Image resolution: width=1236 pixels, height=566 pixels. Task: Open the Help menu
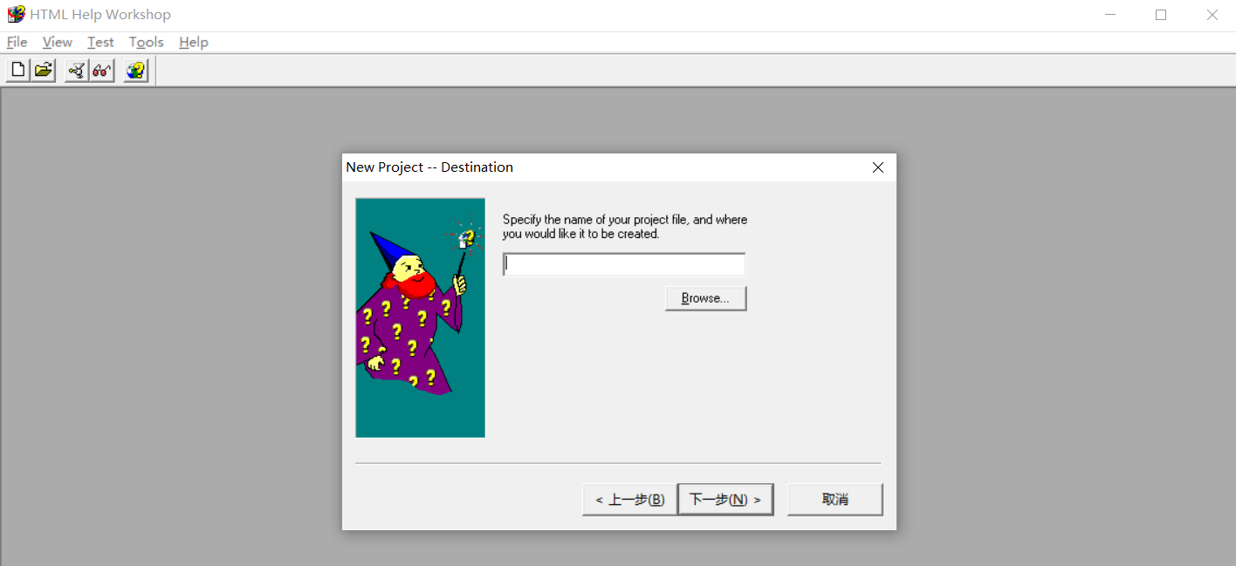click(193, 42)
